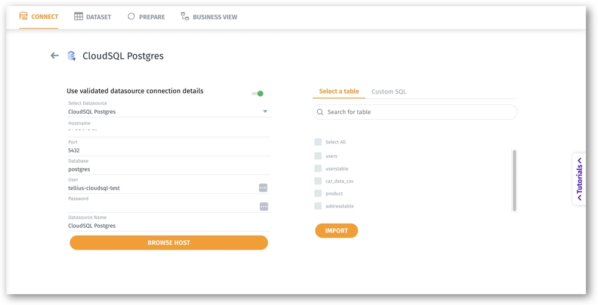
Task: Click the Import button
Action: point(336,231)
